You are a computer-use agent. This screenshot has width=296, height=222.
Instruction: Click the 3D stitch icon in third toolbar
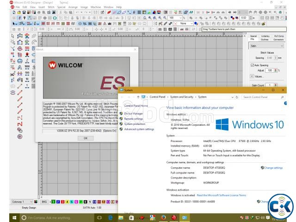pos(129,24)
